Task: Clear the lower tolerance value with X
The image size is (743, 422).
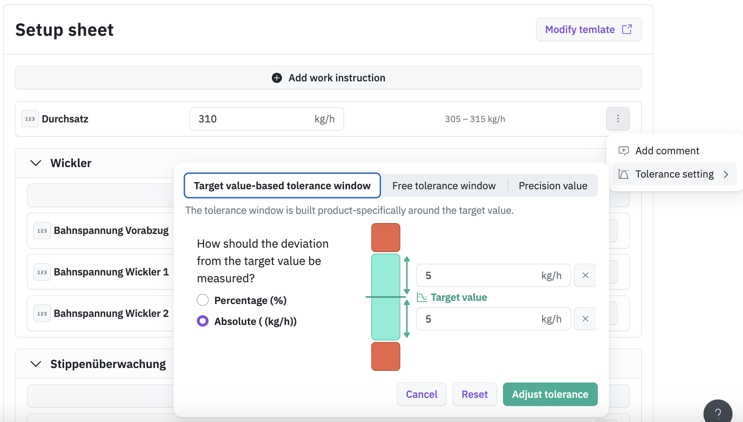Action: click(x=585, y=319)
